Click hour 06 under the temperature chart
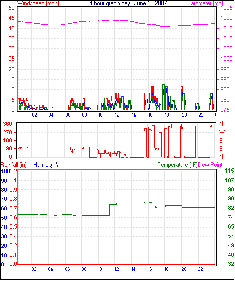235x284 pixels. coord(67,269)
